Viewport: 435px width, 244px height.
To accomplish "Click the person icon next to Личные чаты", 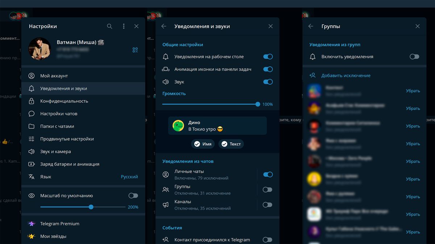I will (x=166, y=174).
